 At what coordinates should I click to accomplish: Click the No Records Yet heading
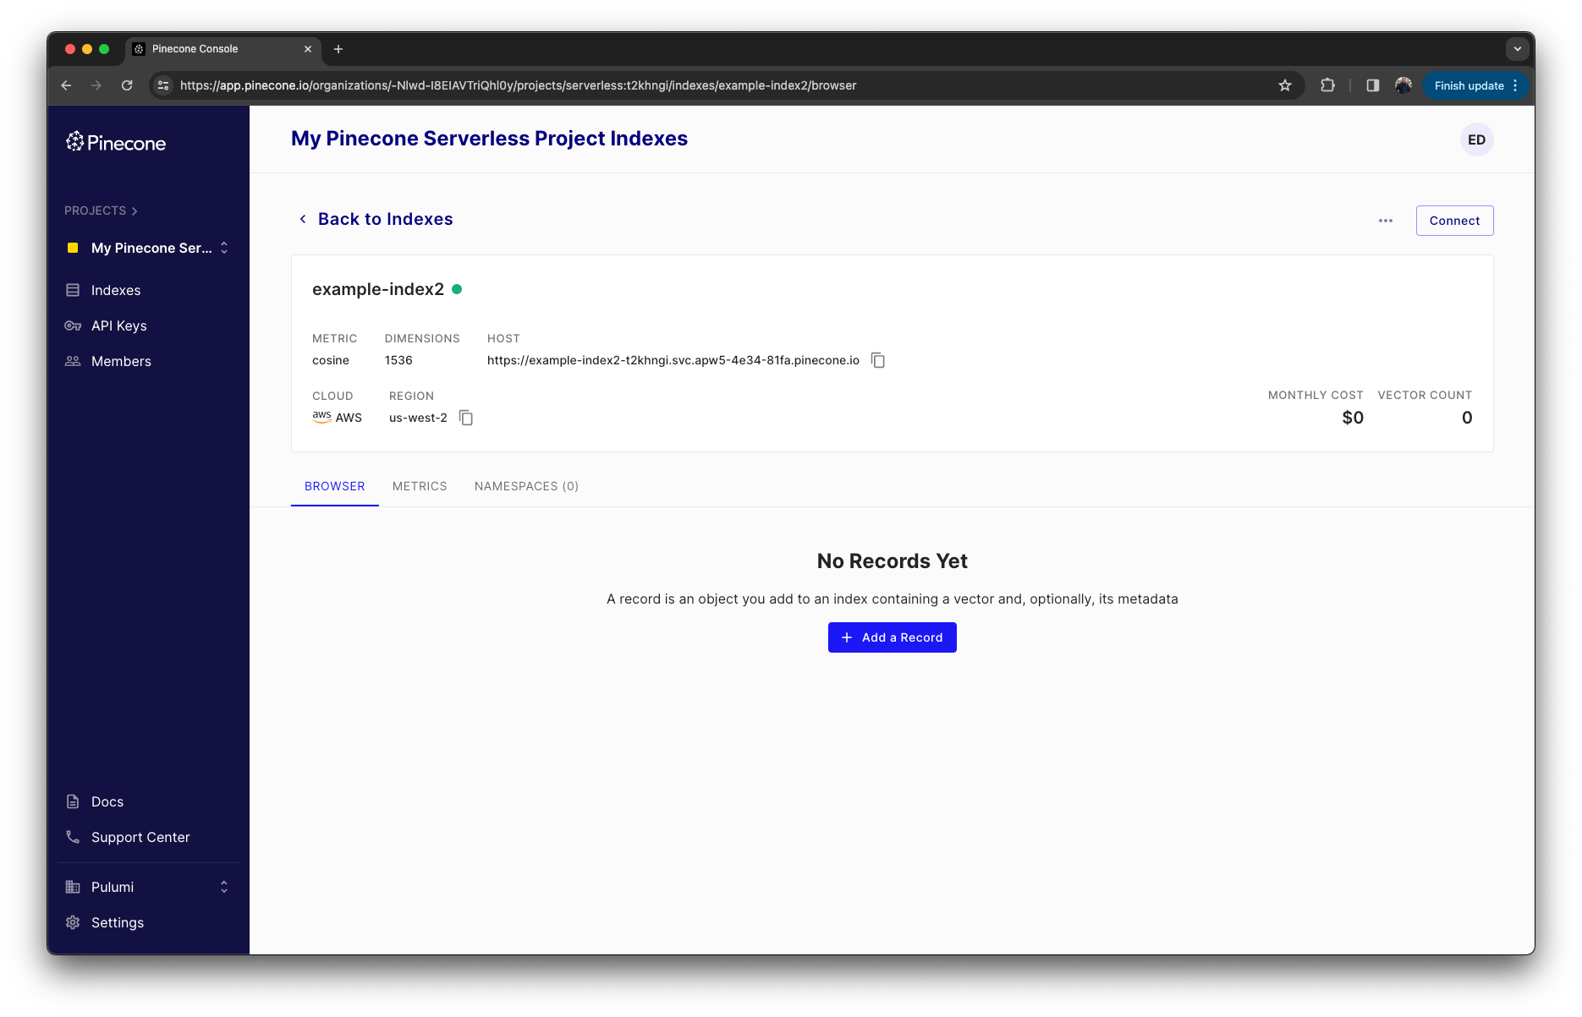coord(893,561)
